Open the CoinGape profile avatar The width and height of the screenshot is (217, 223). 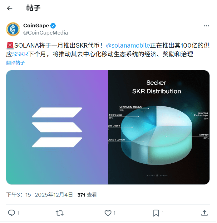click(x=13, y=29)
